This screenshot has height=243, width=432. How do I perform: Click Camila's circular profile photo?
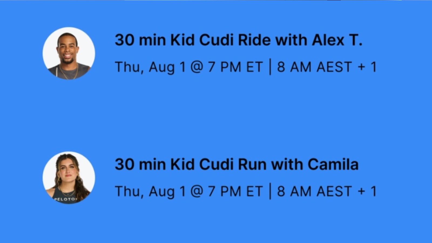(x=69, y=177)
